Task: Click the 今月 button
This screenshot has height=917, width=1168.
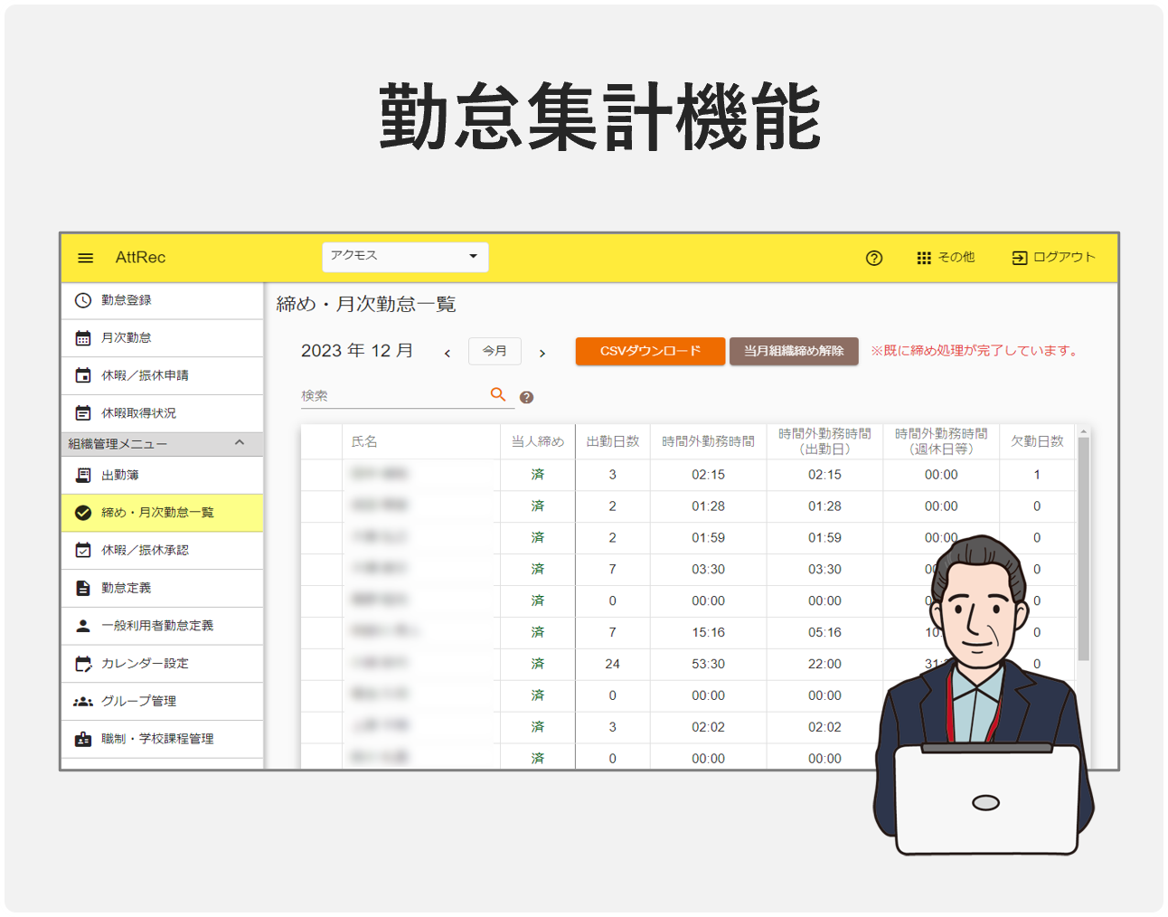Action: coord(495,351)
